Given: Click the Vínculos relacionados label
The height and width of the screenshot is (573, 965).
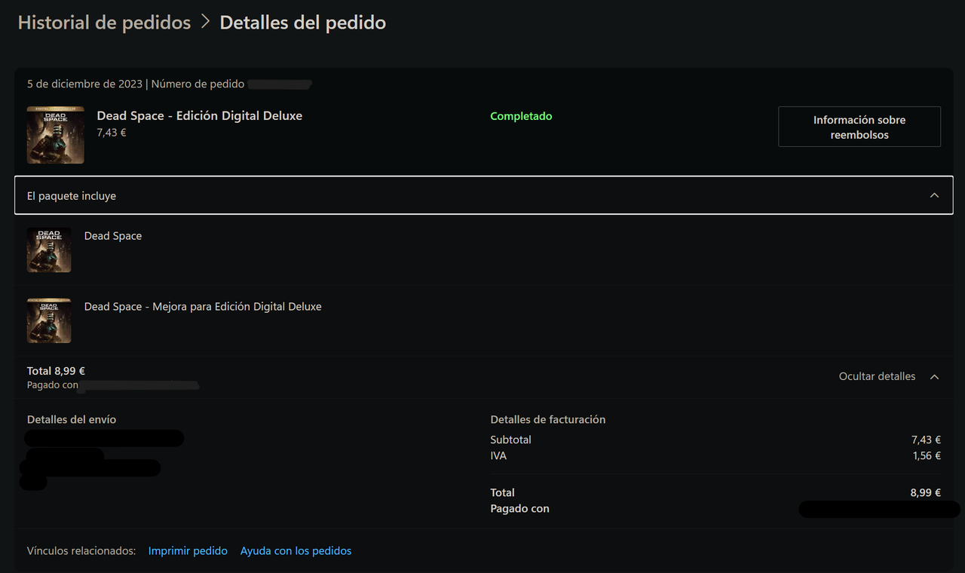Looking at the screenshot, I should click(x=81, y=551).
